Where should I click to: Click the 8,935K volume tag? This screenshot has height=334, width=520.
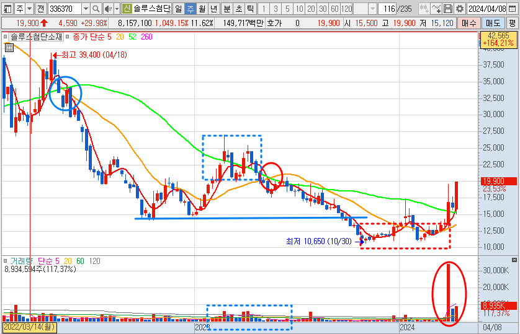499,305
